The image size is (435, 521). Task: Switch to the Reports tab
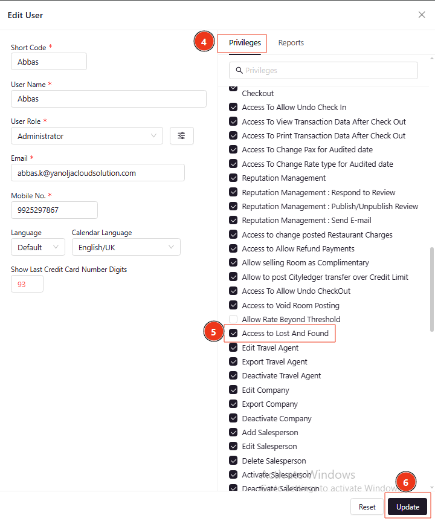pyautogui.click(x=291, y=43)
